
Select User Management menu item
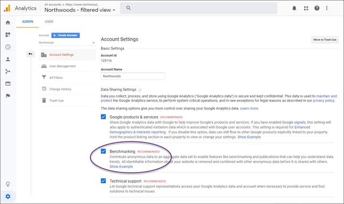(x=68, y=66)
